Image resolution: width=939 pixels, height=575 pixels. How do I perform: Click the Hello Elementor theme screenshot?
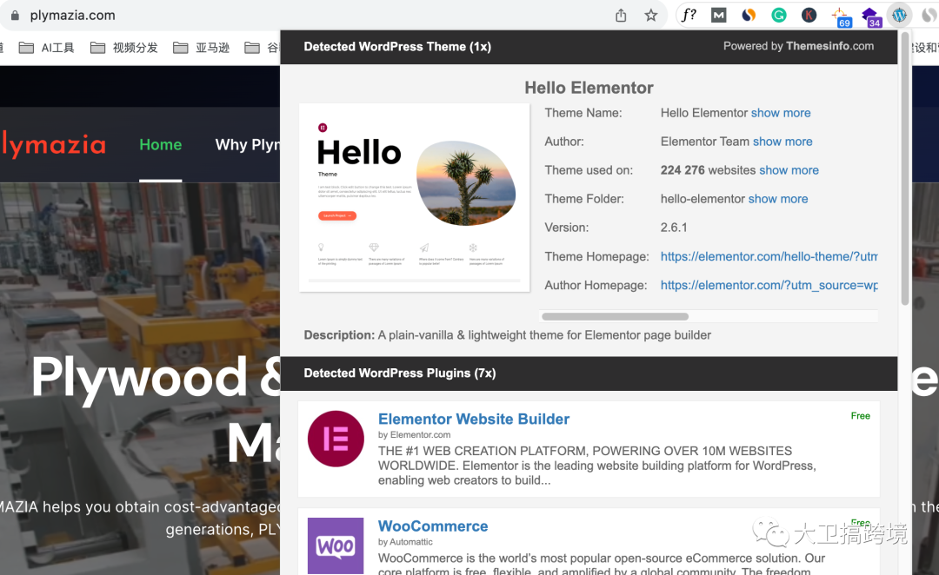(x=415, y=197)
